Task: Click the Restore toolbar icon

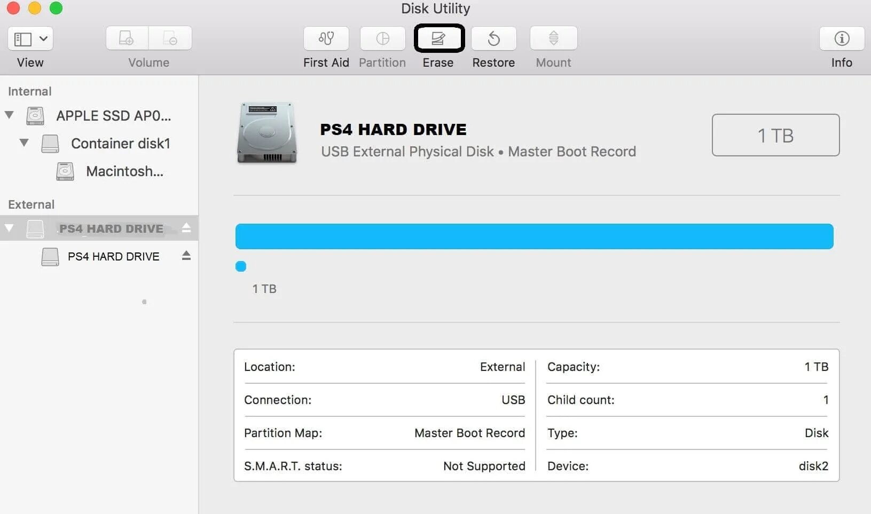Action: pyautogui.click(x=494, y=38)
